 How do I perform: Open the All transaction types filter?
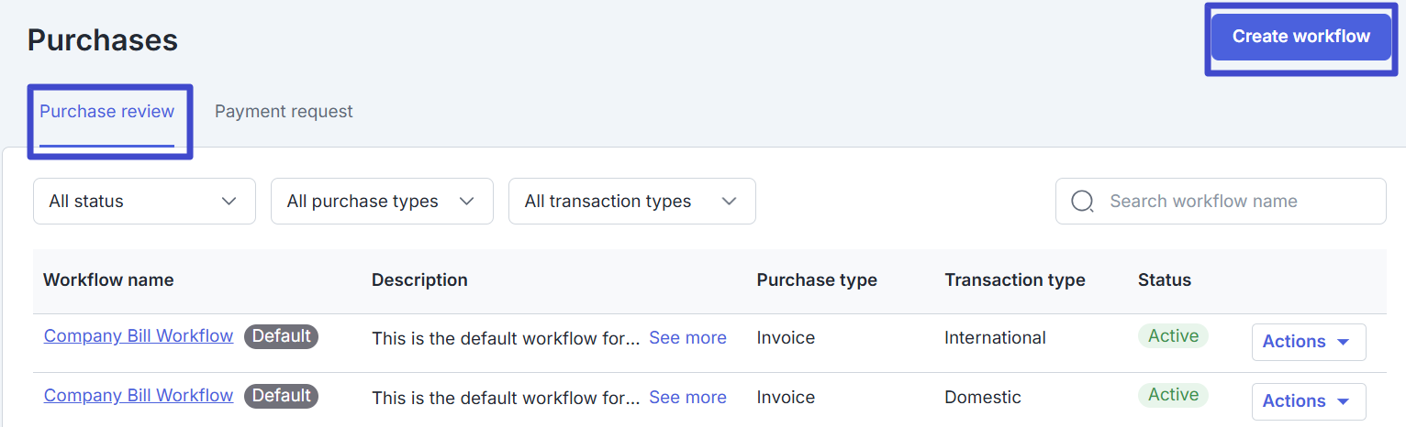coord(632,202)
